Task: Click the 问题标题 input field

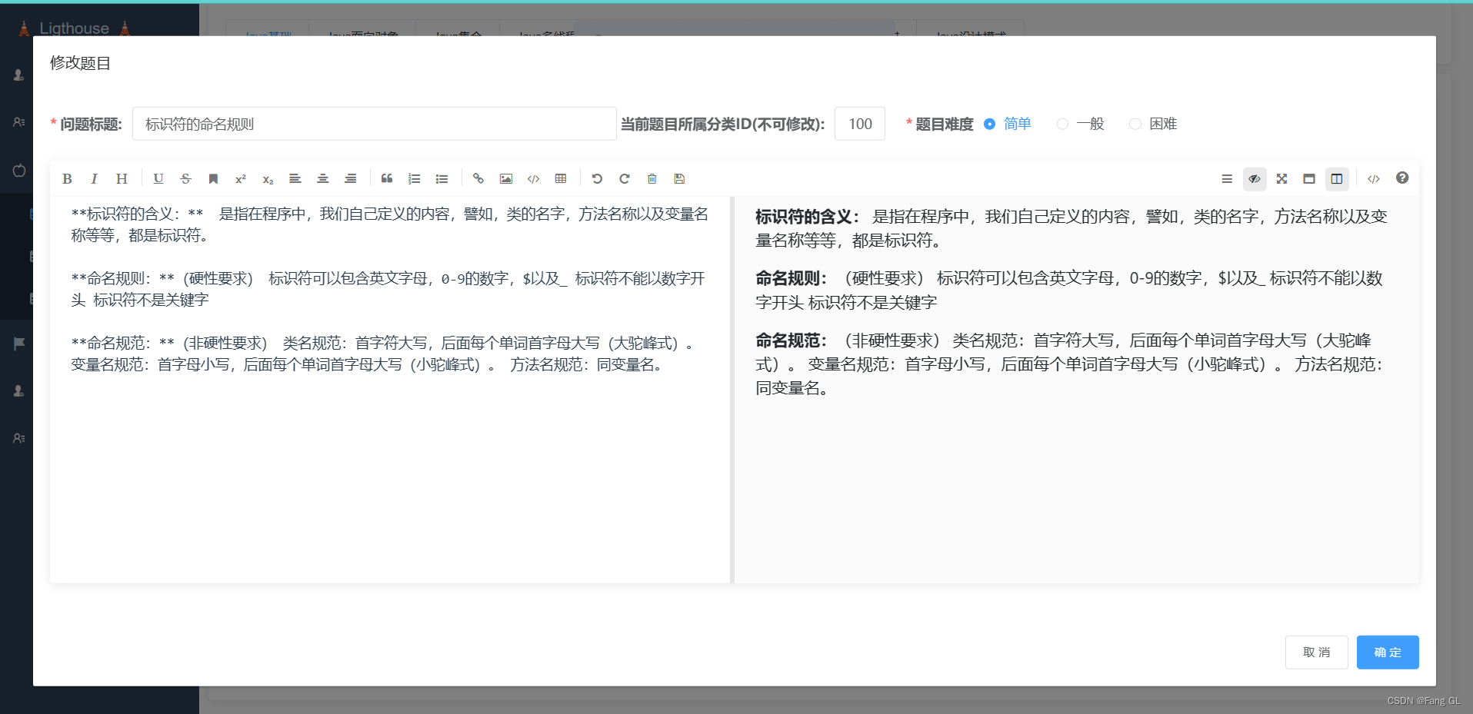Action: 374,124
